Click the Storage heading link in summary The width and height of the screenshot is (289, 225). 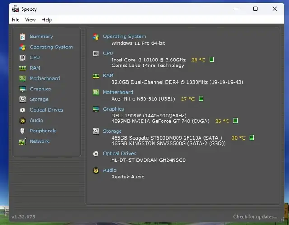point(112,131)
